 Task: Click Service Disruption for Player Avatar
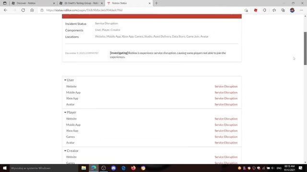click(226, 142)
